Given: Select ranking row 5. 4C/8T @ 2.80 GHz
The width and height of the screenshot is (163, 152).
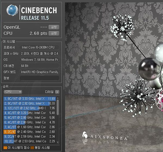Looking at the screenshot, I should pyautogui.click(x=30, y=118).
